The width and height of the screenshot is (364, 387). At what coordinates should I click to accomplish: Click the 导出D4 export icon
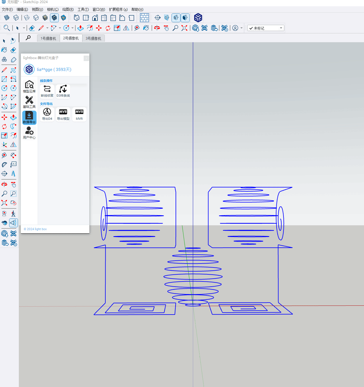pyautogui.click(x=47, y=114)
